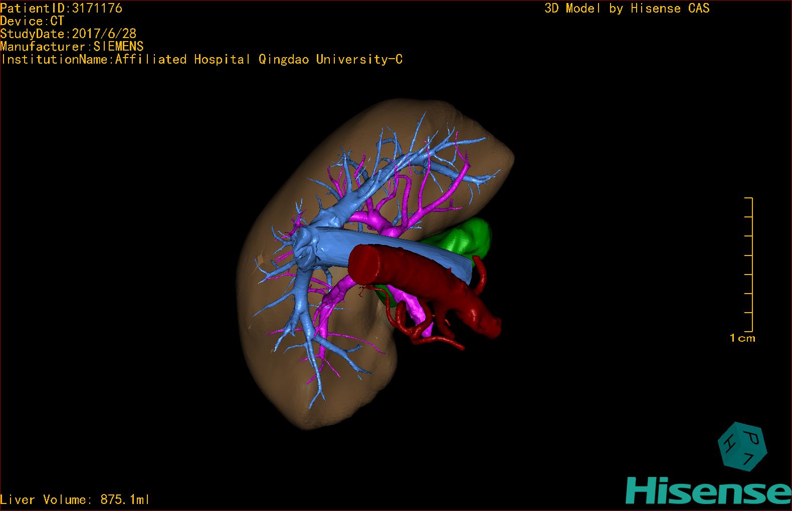Click the "3D Model by Hisense CAS" caption
This screenshot has width=792, height=511.
click(x=627, y=9)
